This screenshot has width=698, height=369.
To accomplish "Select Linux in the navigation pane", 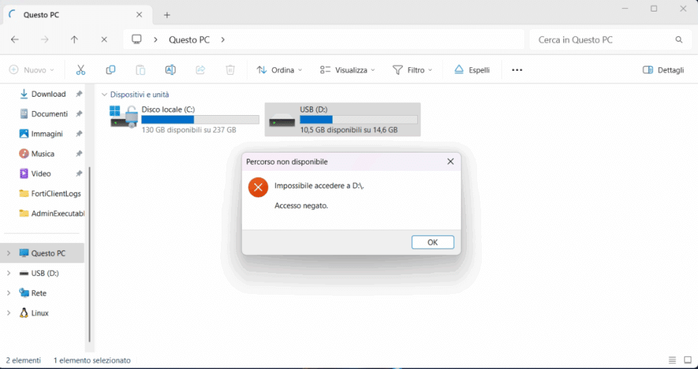I will 40,313.
